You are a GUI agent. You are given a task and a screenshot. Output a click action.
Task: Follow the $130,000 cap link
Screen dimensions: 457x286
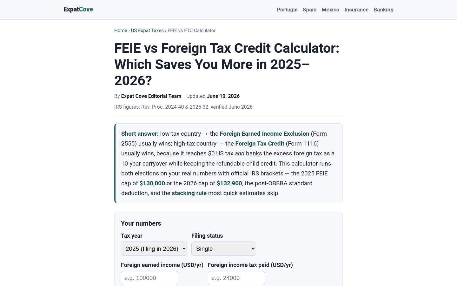(152, 183)
